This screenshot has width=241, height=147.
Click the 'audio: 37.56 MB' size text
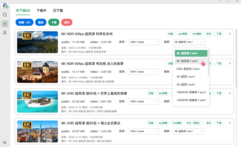tap(73, 102)
